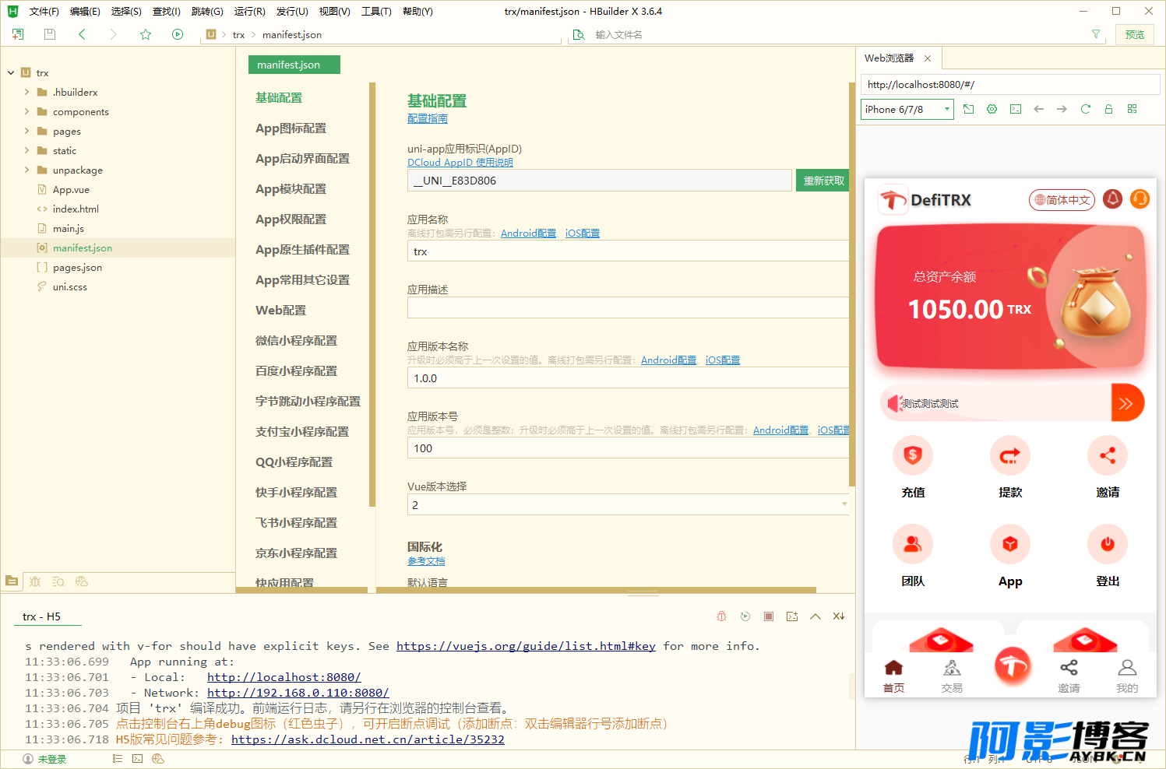Click the team 团队 icon in app preview
1166x769 pixels.
point(913,544)
